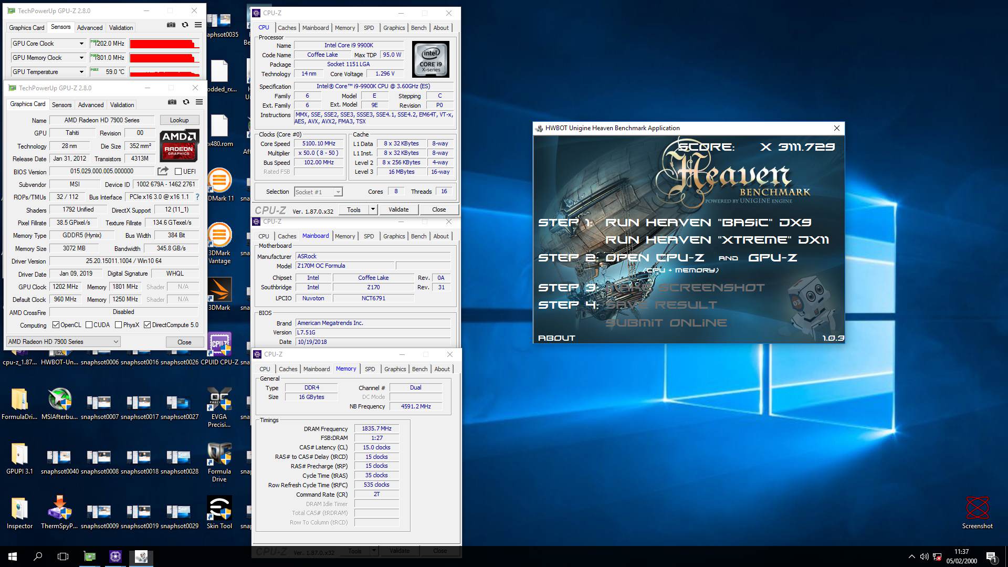
Task: Open the FormulaDri... folder on desktop
Action: (x=19, y=404)
